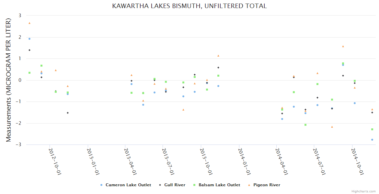Hide the Gull River series via legend text

click(x=175, y=185)
